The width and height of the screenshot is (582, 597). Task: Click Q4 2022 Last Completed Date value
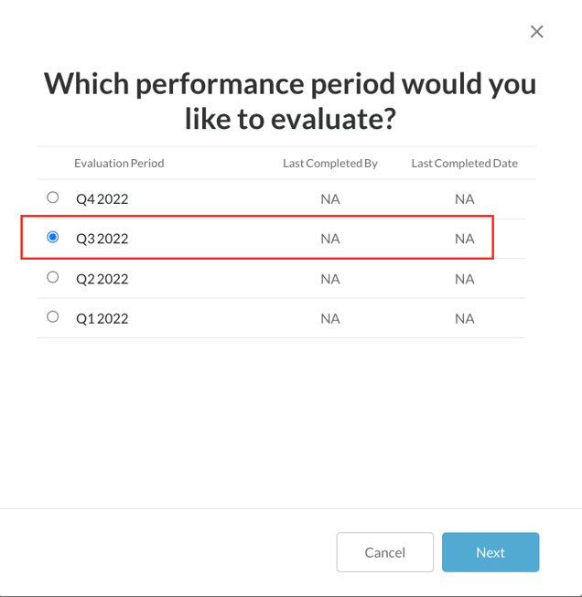click(x=465, y=199)
